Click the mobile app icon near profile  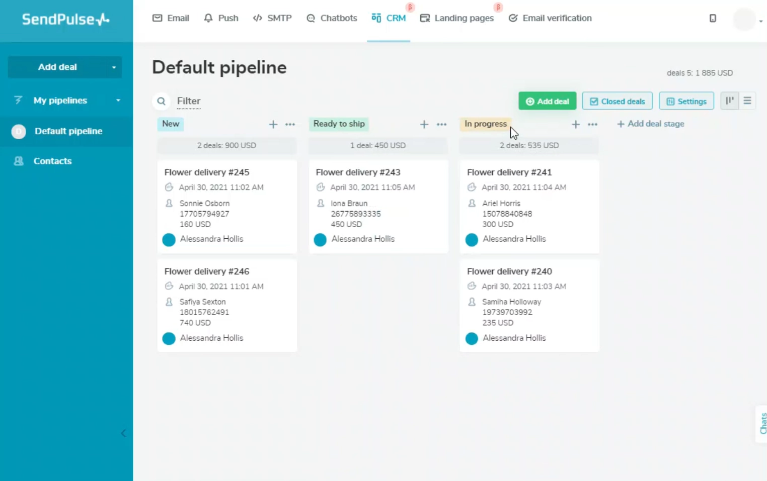713,18
